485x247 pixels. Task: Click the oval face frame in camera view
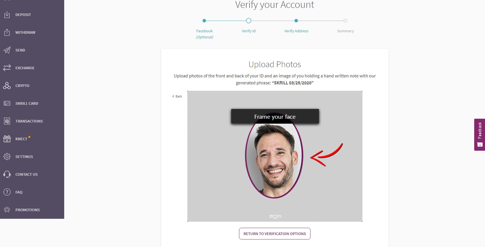[x=274, y=159]
